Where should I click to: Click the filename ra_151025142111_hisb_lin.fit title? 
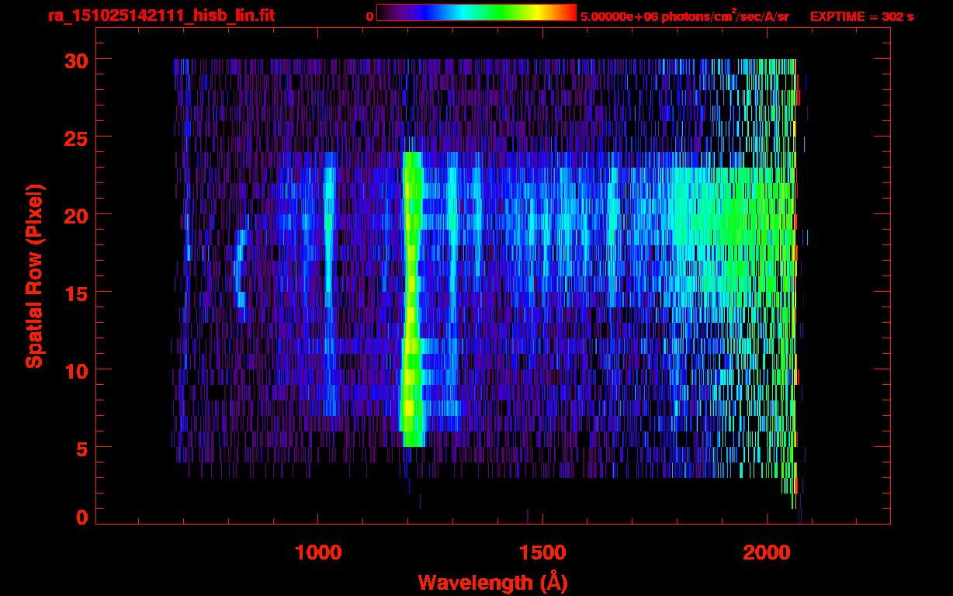coord(161,16)
